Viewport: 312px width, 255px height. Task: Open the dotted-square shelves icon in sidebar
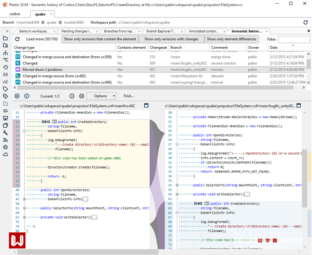[5, 103]
